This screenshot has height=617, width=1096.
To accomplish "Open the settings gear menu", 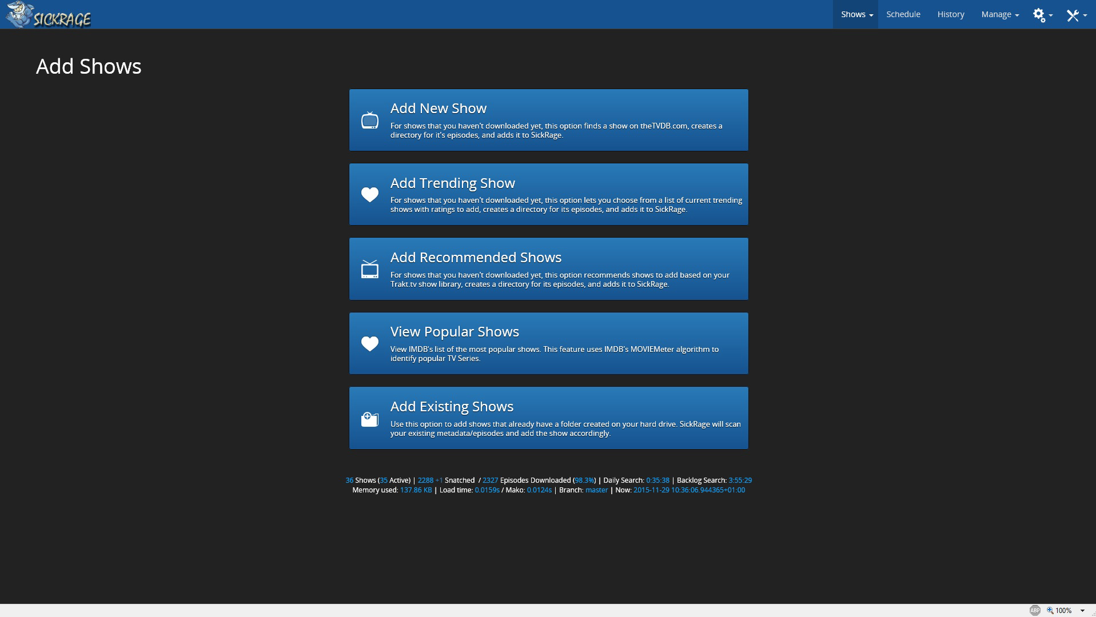I will 1042,15.
